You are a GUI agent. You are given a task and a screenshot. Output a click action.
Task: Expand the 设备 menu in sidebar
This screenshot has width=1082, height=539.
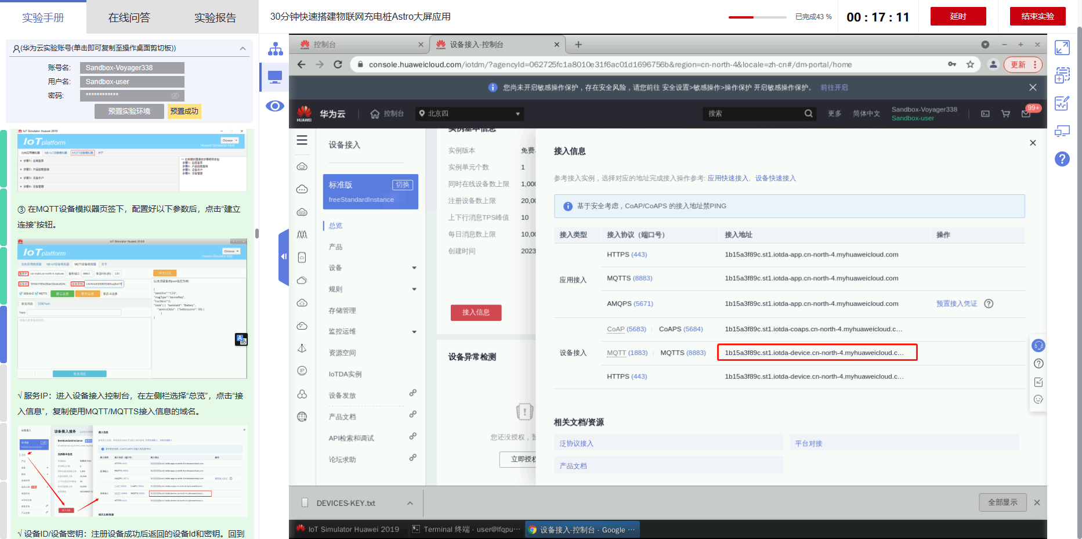pos(414,268)
